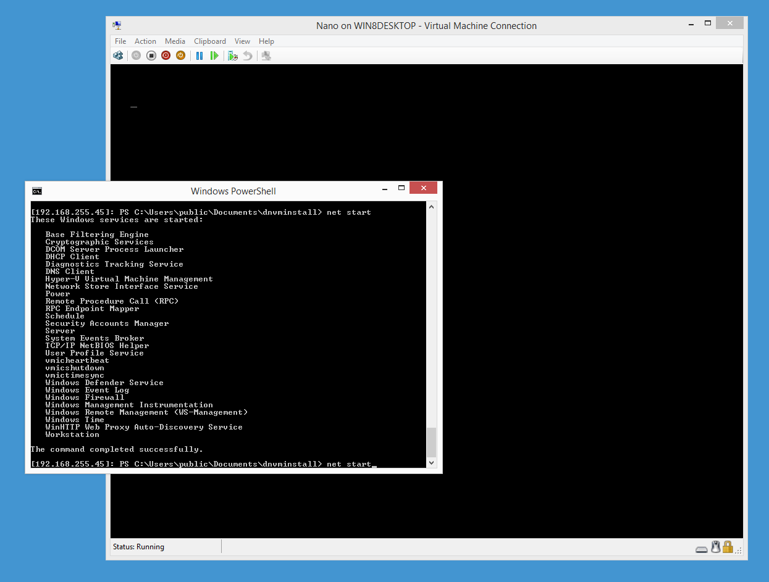
Task: Click 'The command completed successfully.' message
Action: tap(117, 449)
